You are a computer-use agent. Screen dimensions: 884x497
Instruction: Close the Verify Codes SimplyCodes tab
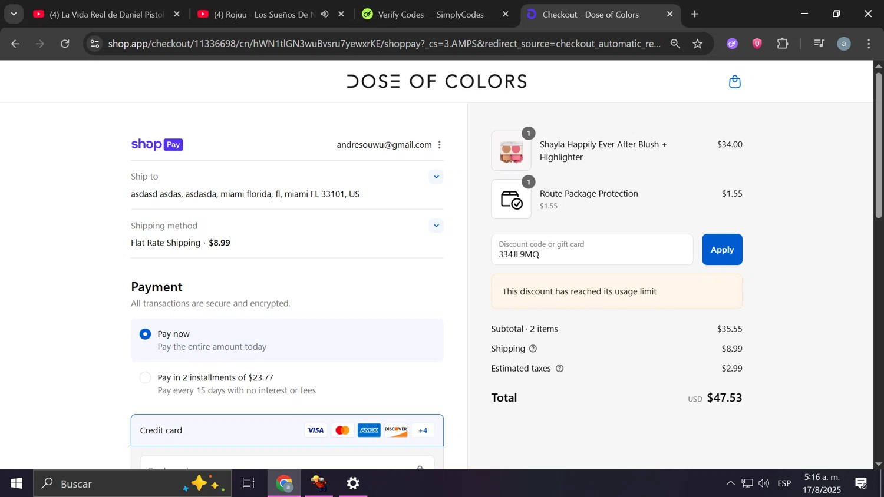point(506,14)
